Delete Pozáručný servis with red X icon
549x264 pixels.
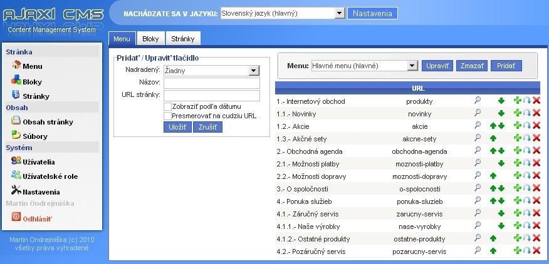point(536,250)
